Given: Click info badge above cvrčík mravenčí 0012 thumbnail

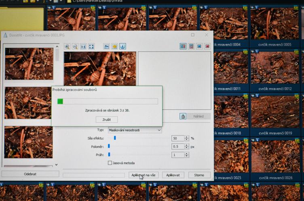Looking at the screenshot, I should 257,51.
